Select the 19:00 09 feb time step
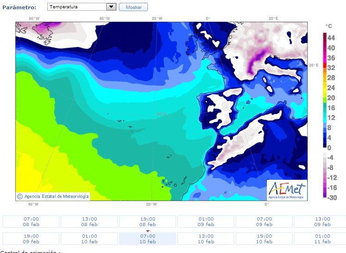Viewport: 346px width, 253px height. click(31, 239)
